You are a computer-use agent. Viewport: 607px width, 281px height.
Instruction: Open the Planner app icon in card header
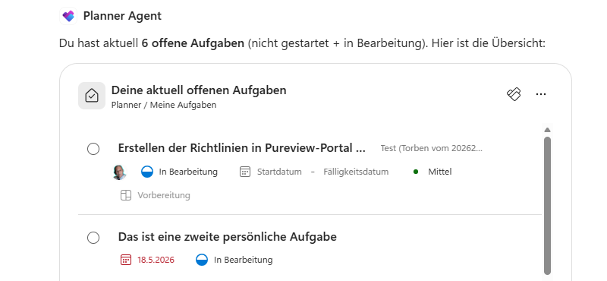click(514, 94)
